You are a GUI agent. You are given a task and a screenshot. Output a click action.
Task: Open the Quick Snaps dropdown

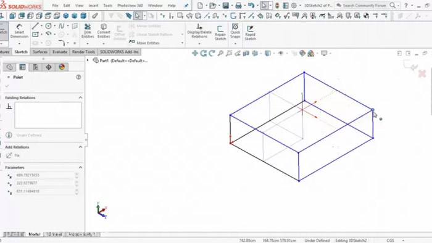coord(235,44)
